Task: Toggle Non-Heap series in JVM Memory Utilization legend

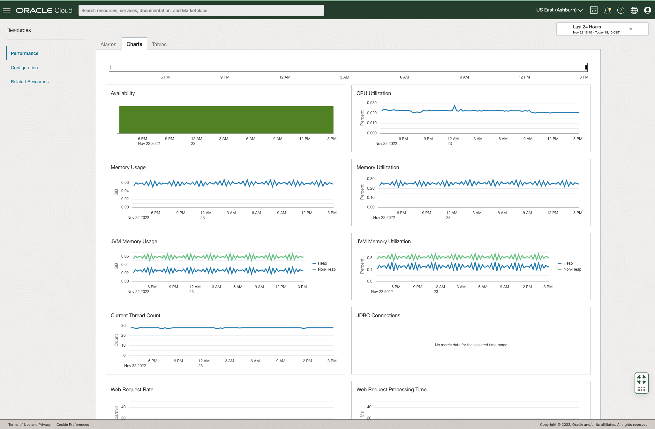Action: coord(572,269)
